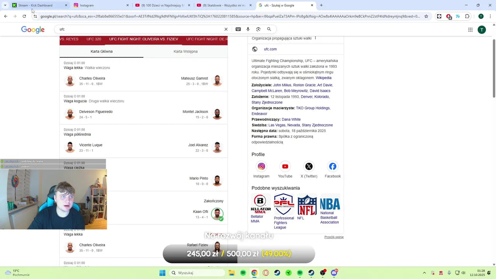The height and width of the screenshot is (279, 496).
Task: Click Deiveson Figueiredo fighter name
Action: (x=96, y=112)
